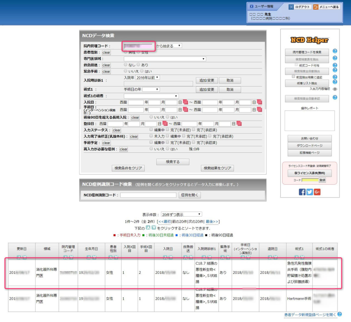
Task: Focus the 院内管理コード input field
Action: (x=139, y=46)
